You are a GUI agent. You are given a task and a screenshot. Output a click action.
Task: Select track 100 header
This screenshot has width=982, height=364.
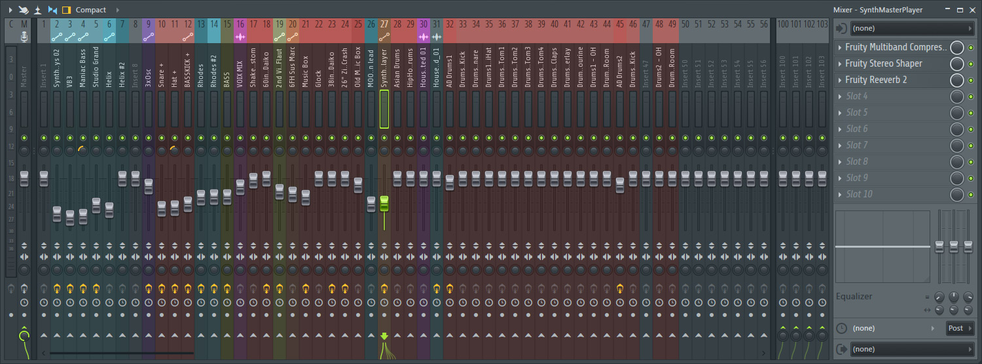pyautogui.click(x=784, y=24)
